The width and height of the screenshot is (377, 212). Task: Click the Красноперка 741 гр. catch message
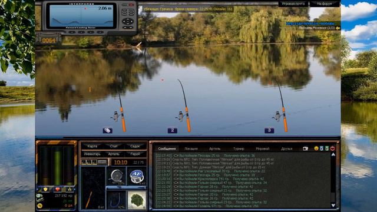[x=210, y=179]
